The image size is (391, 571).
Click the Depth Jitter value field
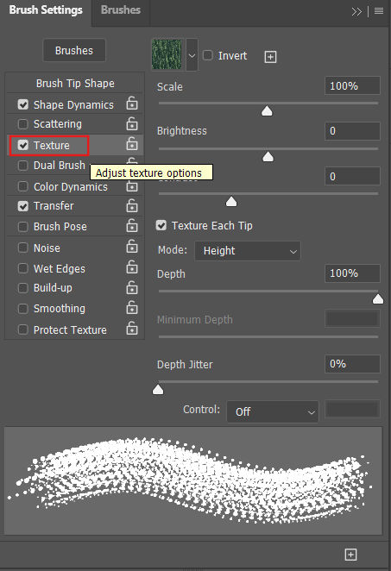[352, 364]
